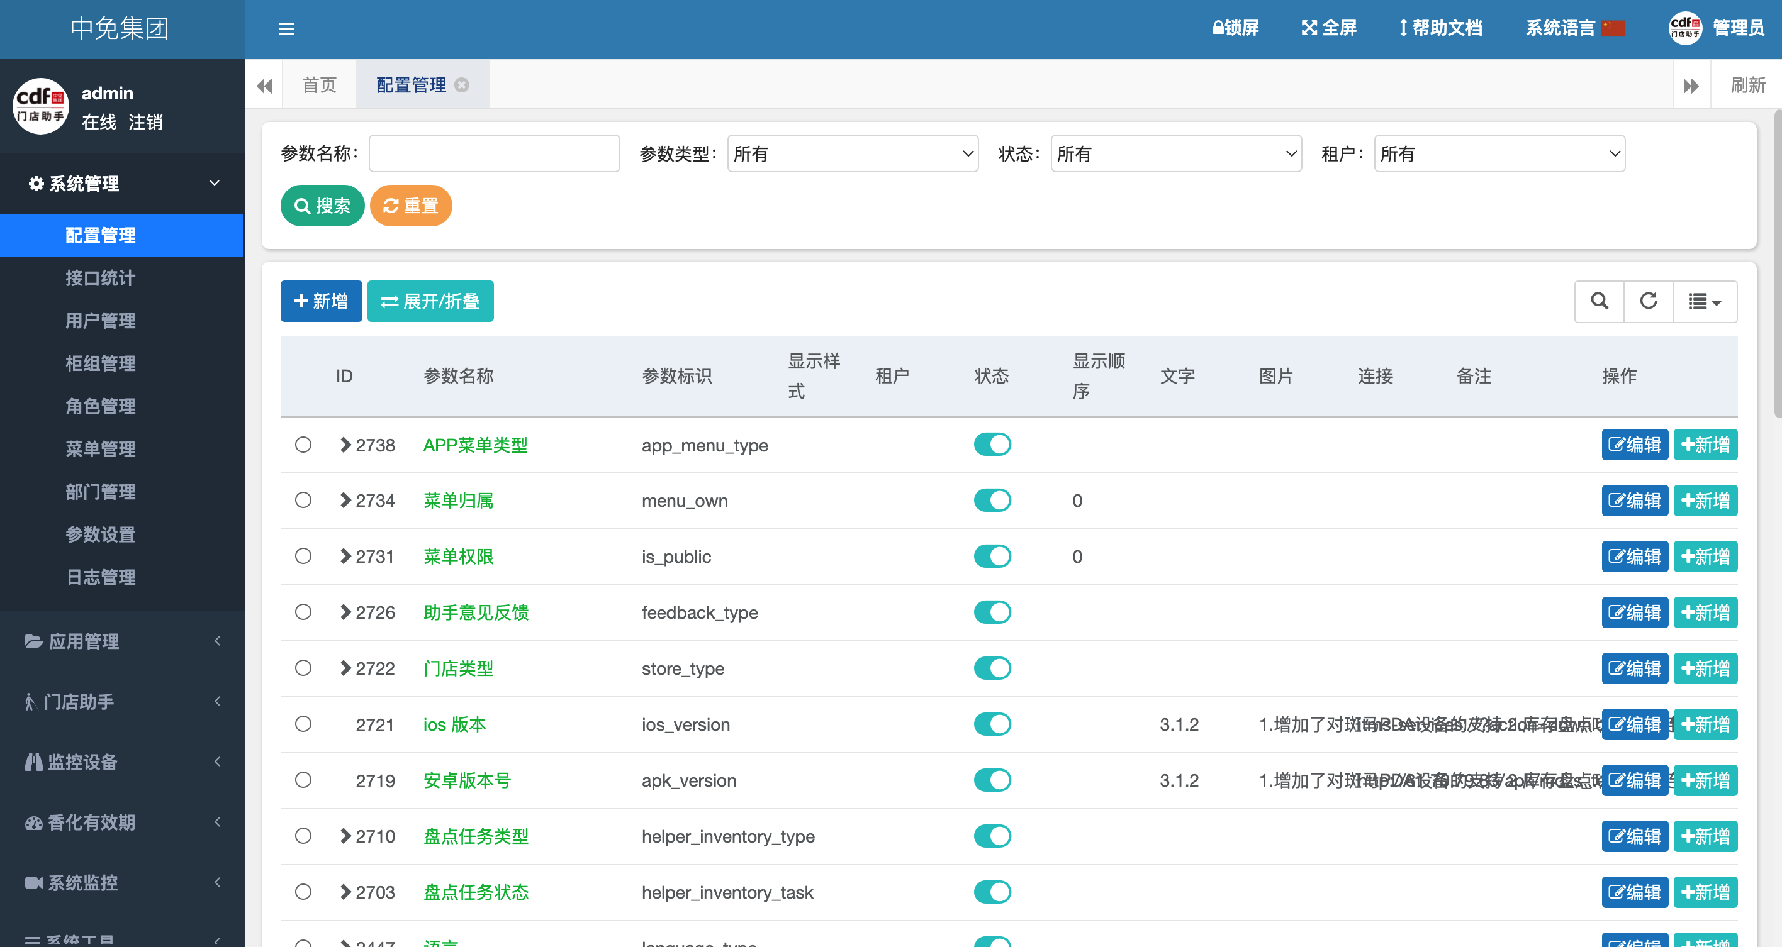Open the 参数类型 dropdown
This screenshot has height=947, width=1782.
point(852,153)
